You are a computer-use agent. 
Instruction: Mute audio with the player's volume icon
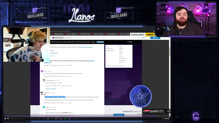[8, 119]
